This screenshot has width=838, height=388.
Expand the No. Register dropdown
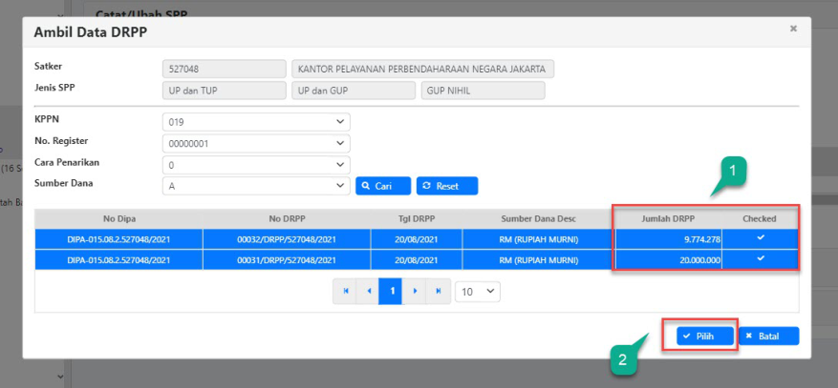[x=256, y=143]
